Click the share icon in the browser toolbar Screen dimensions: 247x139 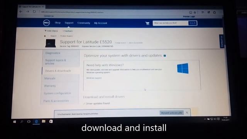[215, 12]
